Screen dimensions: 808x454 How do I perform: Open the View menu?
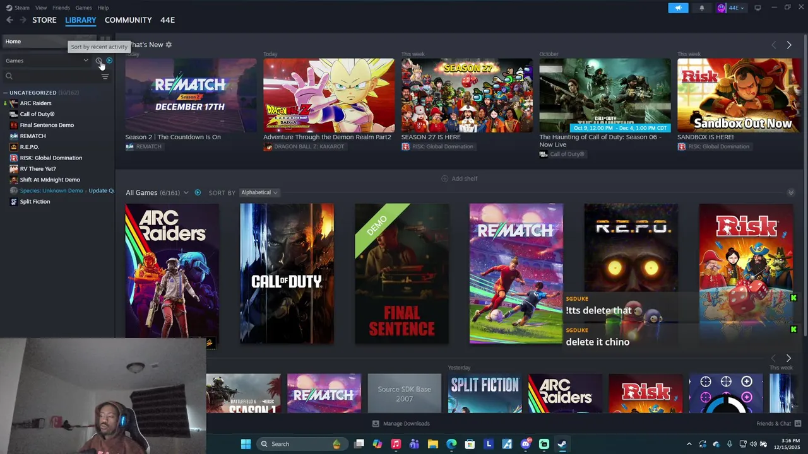pos(41,8)
